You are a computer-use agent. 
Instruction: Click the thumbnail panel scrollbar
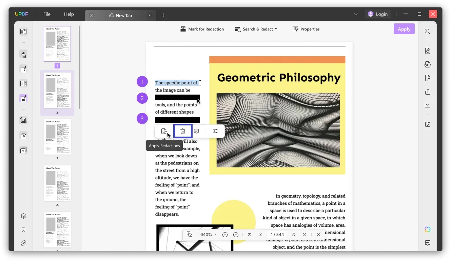[x=80, y=67]
